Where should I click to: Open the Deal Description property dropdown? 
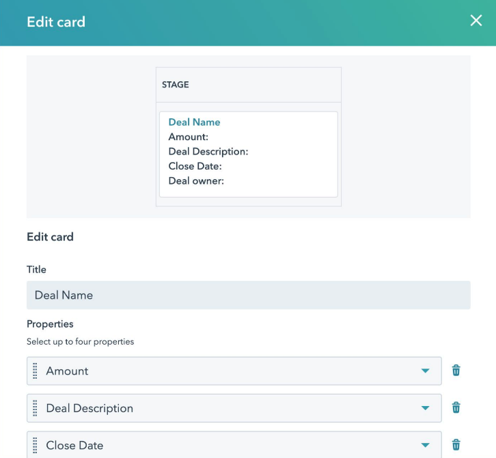(234, 408)
